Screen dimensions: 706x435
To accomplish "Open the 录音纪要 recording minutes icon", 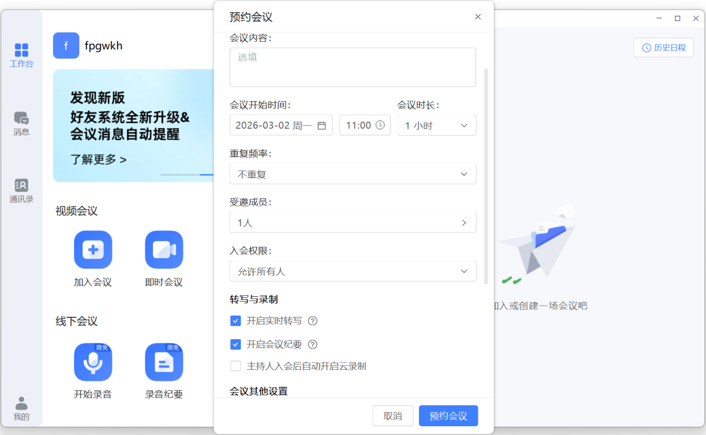I will pyautogui.click(x=164, y=362).
